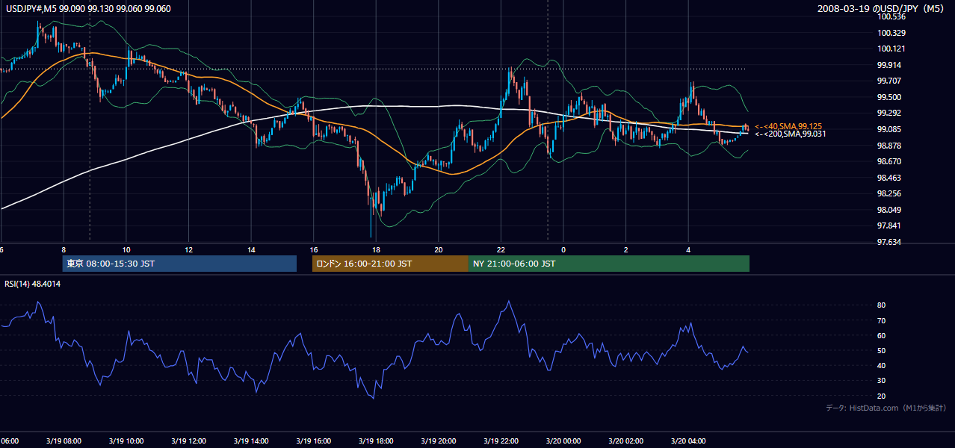Click the bottom time label 3/20 02:00

625,441
